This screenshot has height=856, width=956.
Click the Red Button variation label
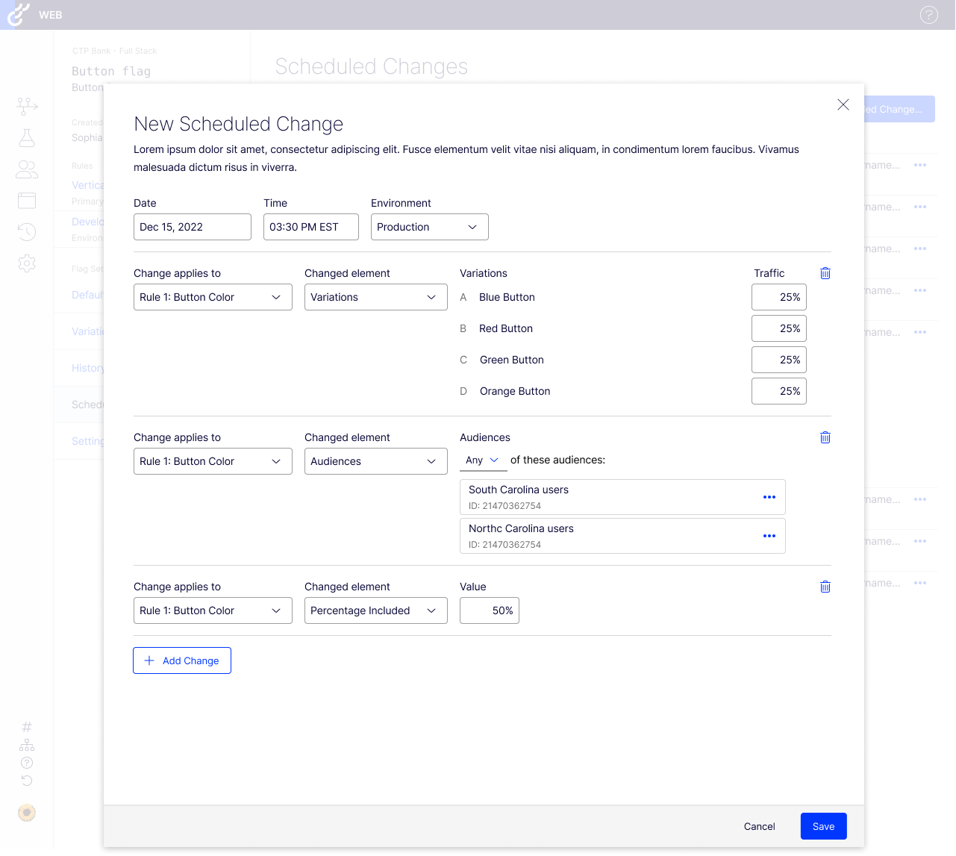click(x=506, y=328)
